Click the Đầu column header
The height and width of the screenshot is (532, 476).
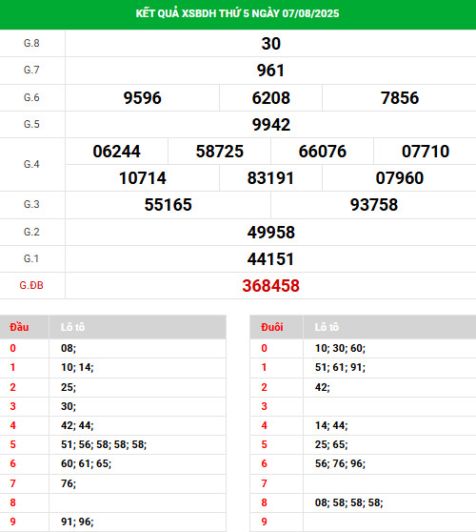tap(19, 327)
